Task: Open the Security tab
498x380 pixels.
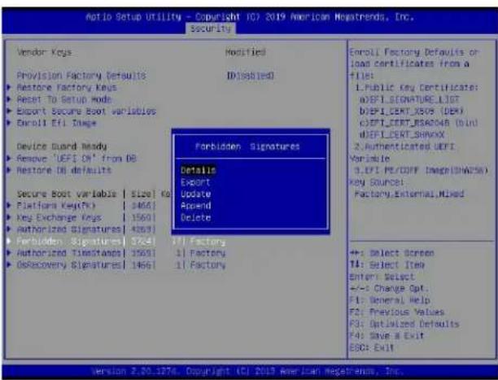Action: pyautogui.click(x=211, y=28)
